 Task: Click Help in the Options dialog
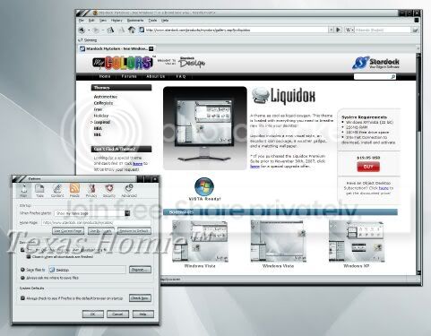point(143,314)
